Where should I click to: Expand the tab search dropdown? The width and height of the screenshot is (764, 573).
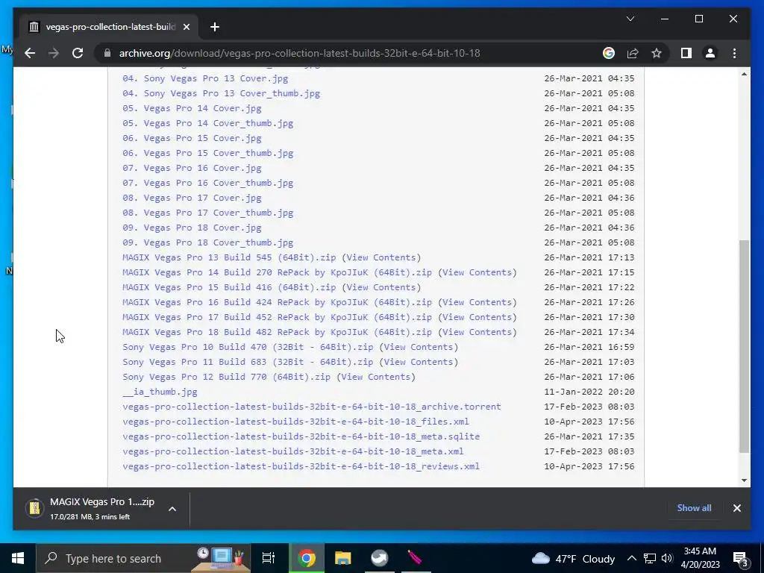pos(630,19)
